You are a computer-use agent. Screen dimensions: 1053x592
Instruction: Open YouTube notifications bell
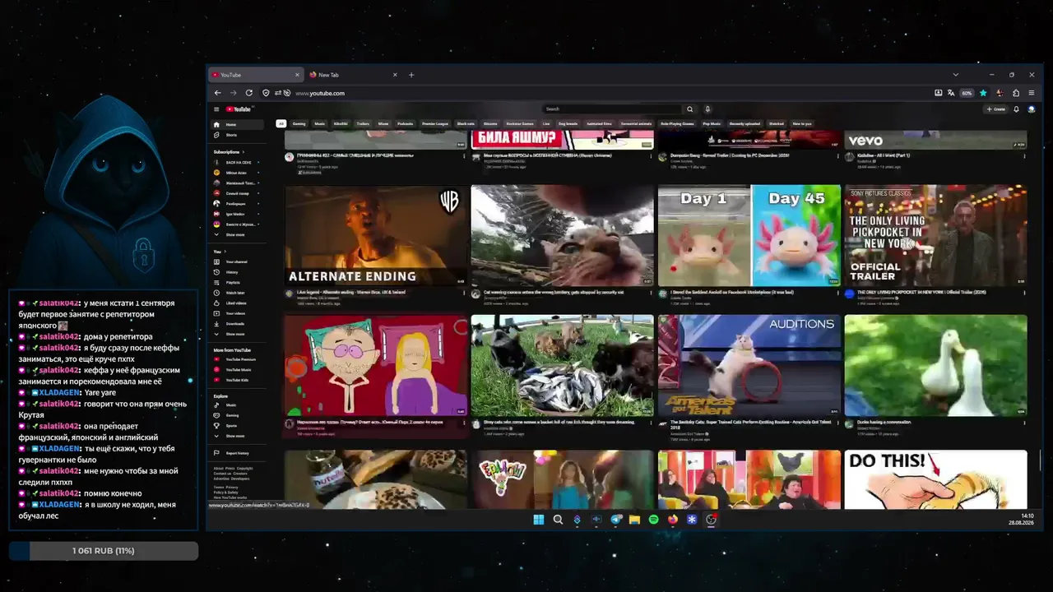[x=1016, y=109]
